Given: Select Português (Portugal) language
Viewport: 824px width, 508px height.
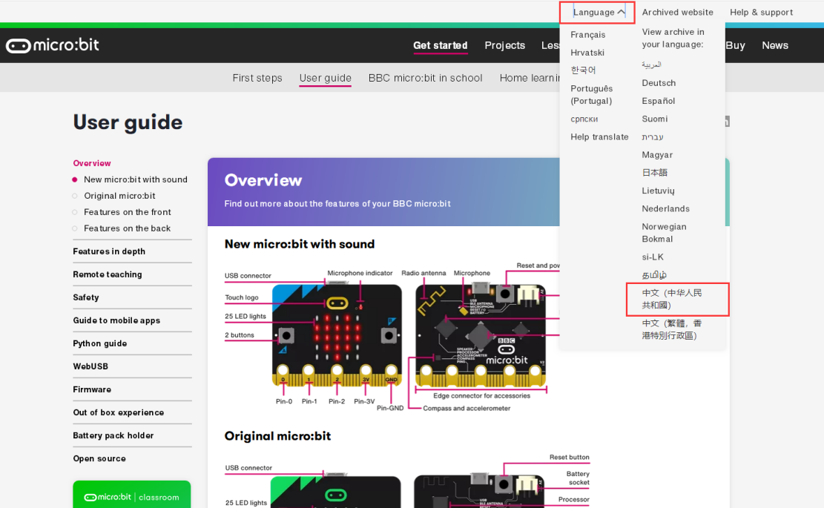Looking at the screenshot, I should point(592,95).
